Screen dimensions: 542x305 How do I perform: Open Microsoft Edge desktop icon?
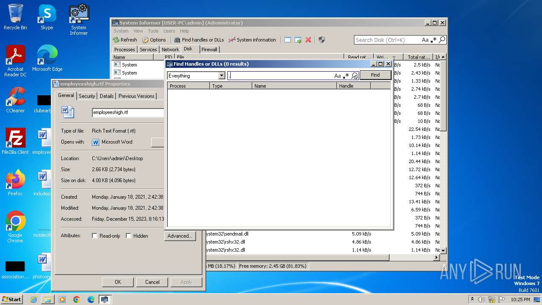click(47, 58)
